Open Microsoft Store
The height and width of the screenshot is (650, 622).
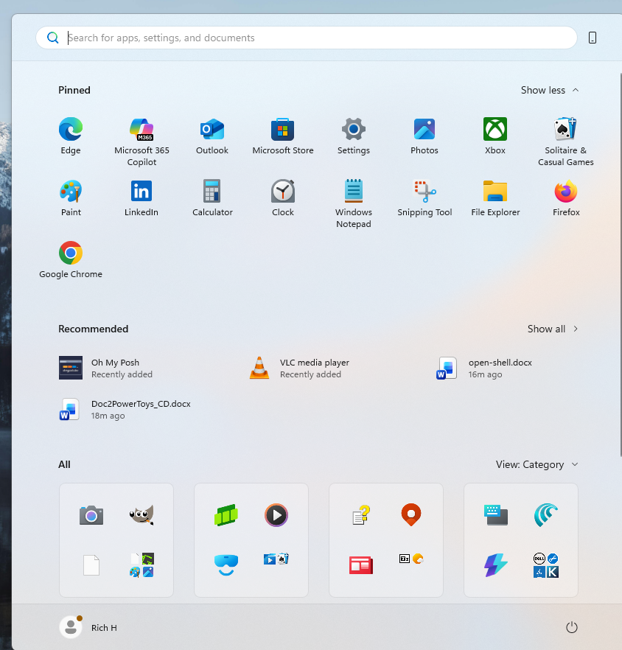(283, 136)
